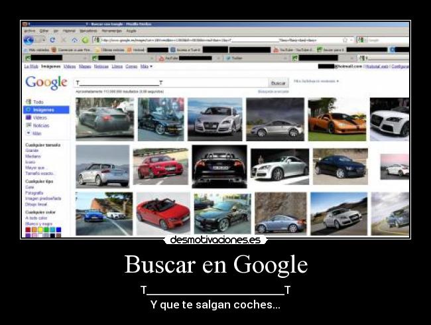Viewport: 431px width, 325px height.
Task: Filter by Blanco y negro option
Action: [x=38, y=224]
